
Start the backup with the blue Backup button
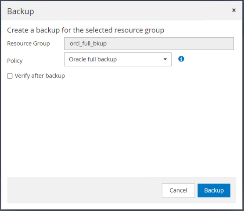coord(214,190)
